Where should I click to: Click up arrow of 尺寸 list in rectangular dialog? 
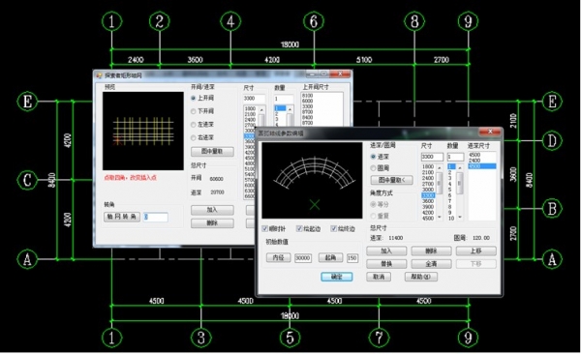coord(261,110)
